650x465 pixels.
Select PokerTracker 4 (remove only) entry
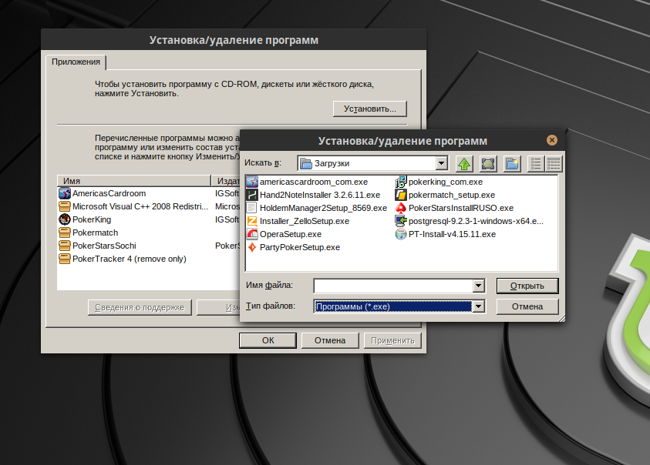point(130,259)
